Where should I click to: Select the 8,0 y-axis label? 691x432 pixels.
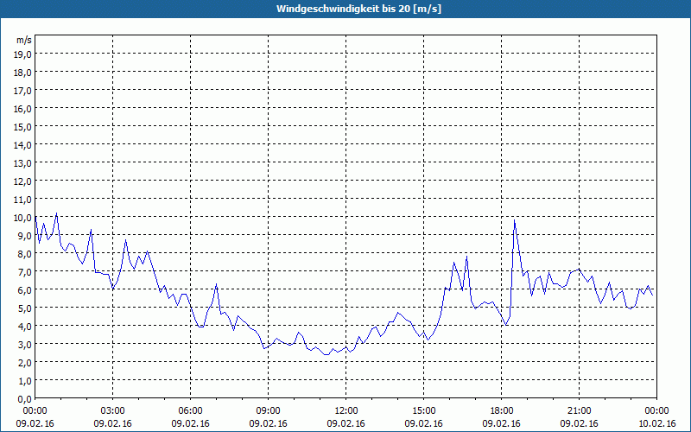coord(24,253)
